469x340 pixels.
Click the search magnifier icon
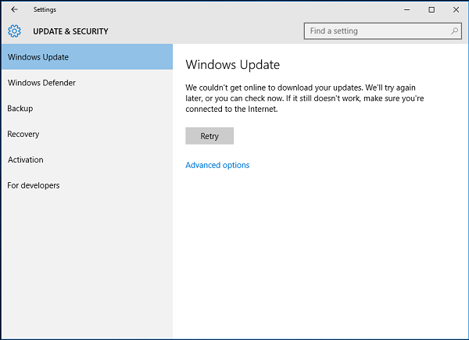click(454, 30)
